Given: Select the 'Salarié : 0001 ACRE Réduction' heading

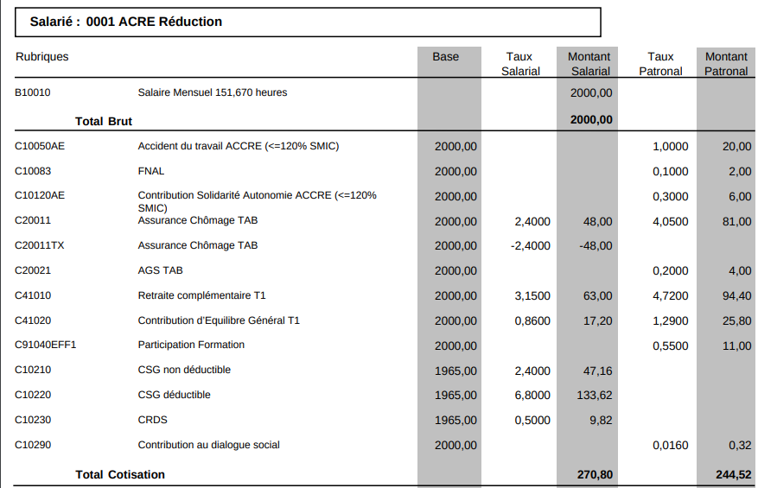Looking at the screenshot, I should coord(126,22).
